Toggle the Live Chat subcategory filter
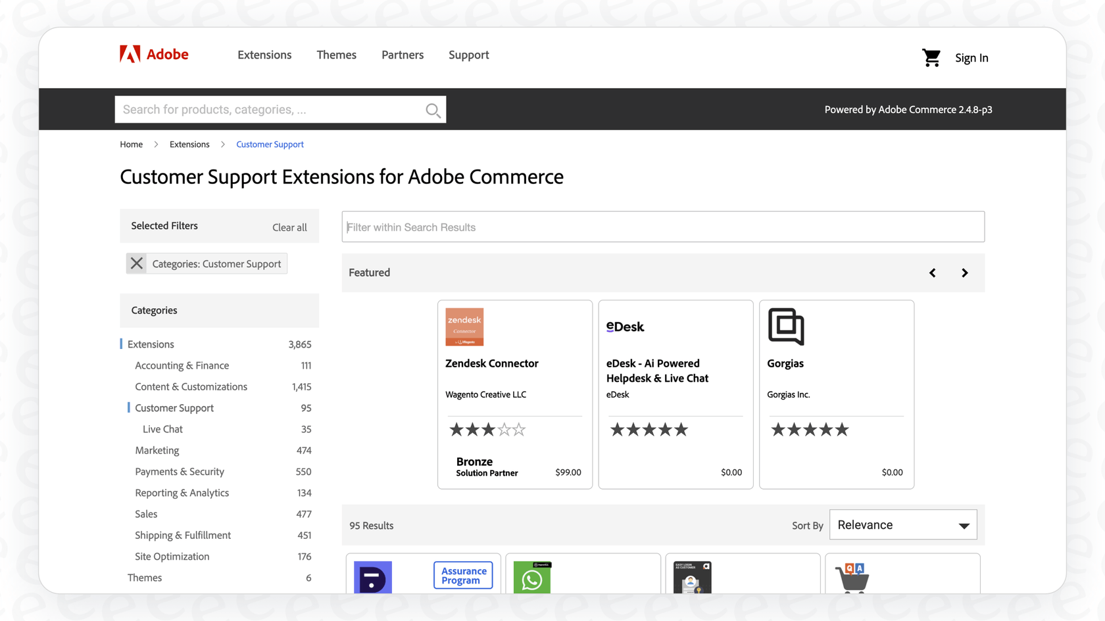 (162, 428)
